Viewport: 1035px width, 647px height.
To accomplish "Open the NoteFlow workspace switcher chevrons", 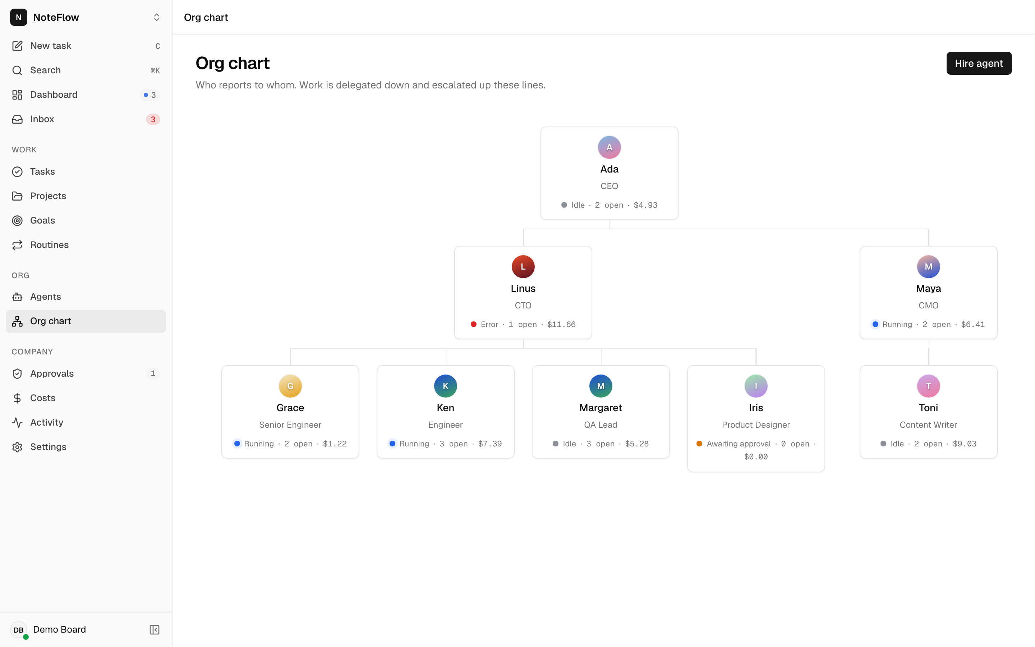I will point(157,17).
